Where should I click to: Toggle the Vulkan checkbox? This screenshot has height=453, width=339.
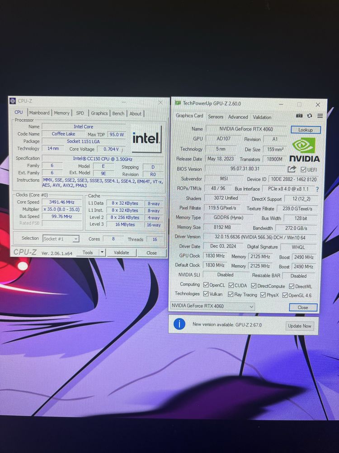206,294
